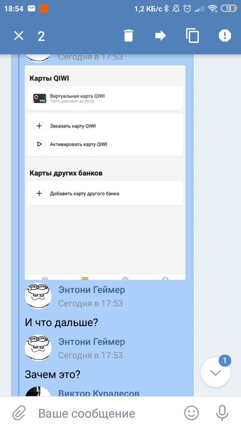
Task: Deselect the 'И что дальше?' message
Action: tap(61, 323)
